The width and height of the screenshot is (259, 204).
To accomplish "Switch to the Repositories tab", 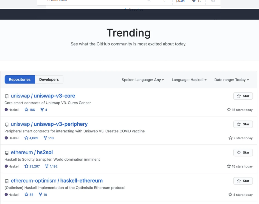I will (20, 80).
